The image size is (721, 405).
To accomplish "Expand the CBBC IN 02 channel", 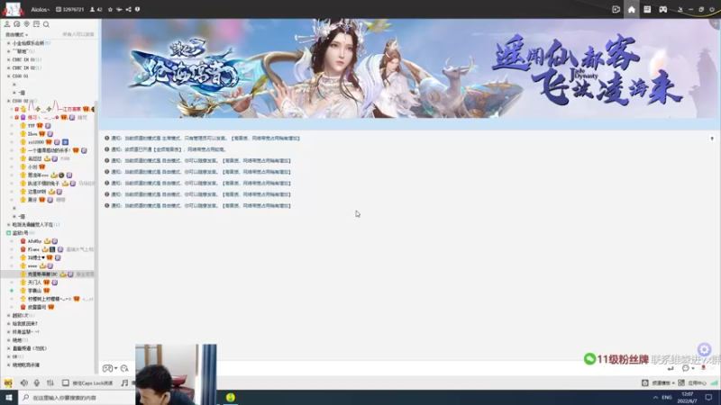I will tap(8, 68).
